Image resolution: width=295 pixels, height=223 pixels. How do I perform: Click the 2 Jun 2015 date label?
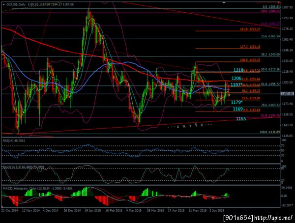pyautogui.click(x=217, y=210)
